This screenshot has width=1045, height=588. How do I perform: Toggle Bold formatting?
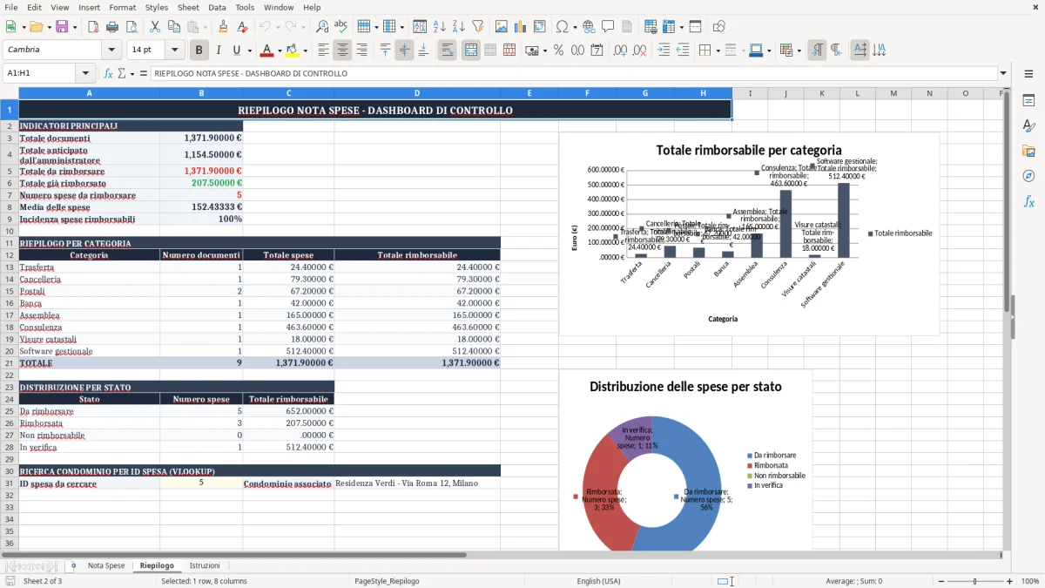(x=199, y=51)
